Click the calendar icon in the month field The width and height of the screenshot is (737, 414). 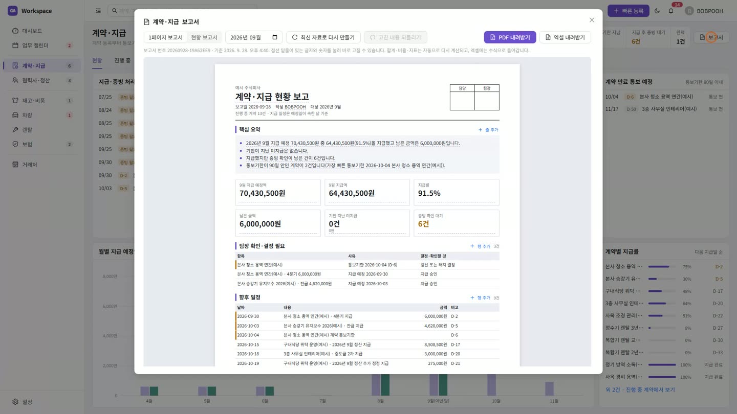pyautogui.click(x=275, y=37)
